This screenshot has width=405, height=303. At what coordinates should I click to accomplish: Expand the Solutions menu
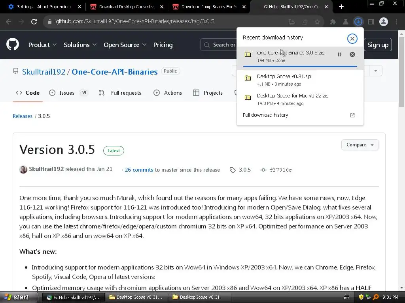(x=80, y=45)
